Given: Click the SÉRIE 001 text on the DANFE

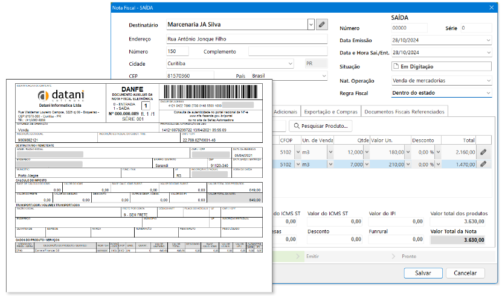Looking at the screenshot, I should (x=133, y=119).
